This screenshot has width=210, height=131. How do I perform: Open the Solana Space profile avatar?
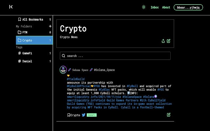[x=63, y=70]
